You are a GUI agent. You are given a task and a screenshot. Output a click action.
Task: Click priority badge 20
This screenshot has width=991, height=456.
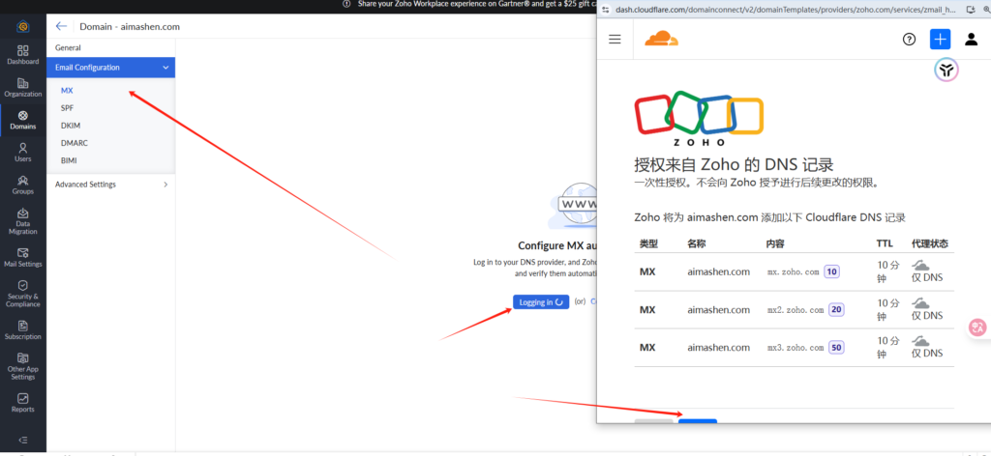click(x=836, y=310)
